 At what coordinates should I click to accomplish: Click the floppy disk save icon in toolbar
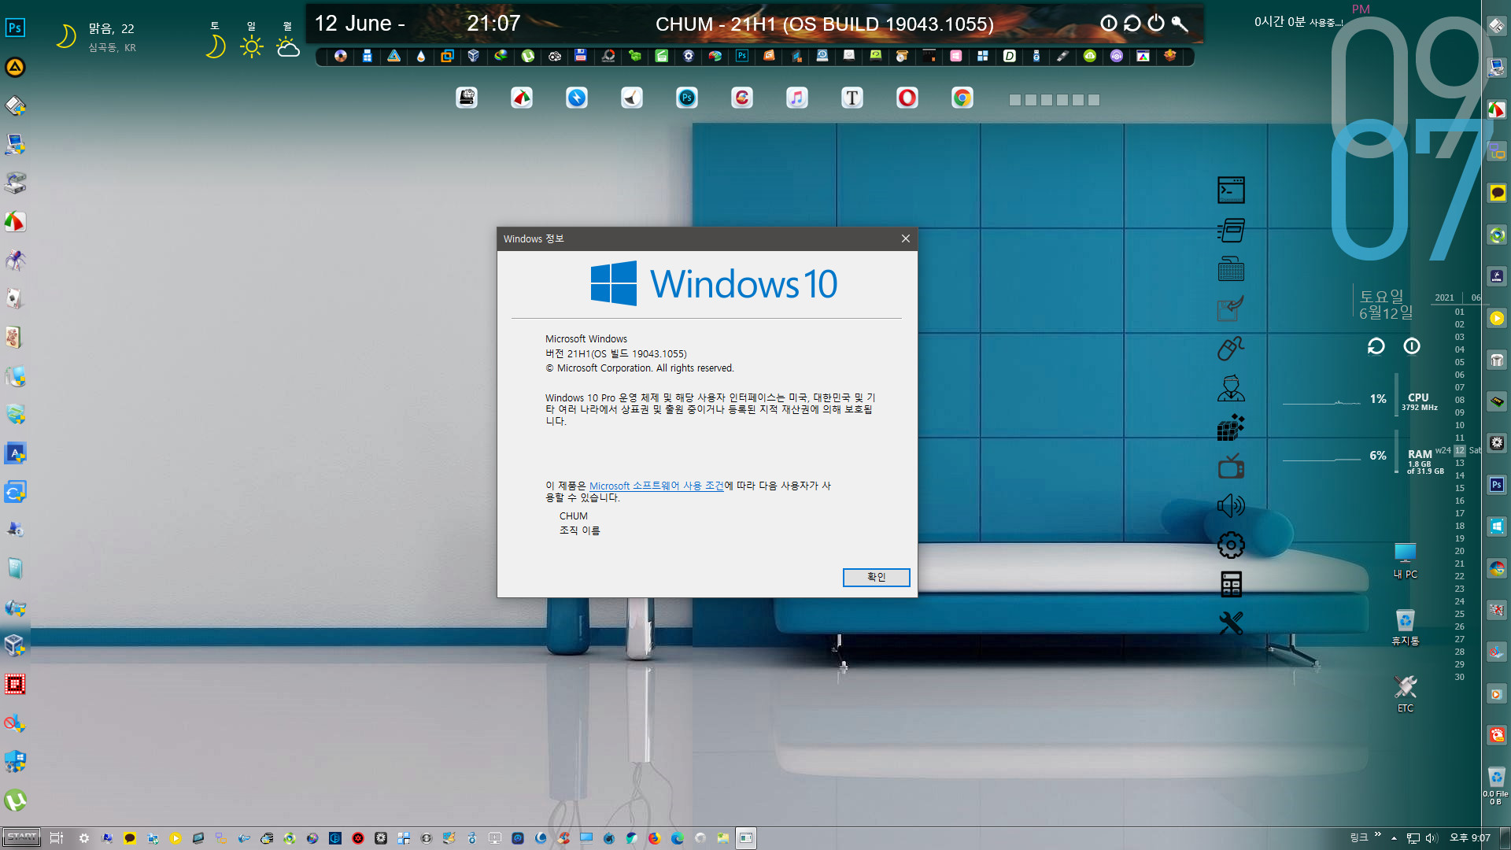click(580, 56)
